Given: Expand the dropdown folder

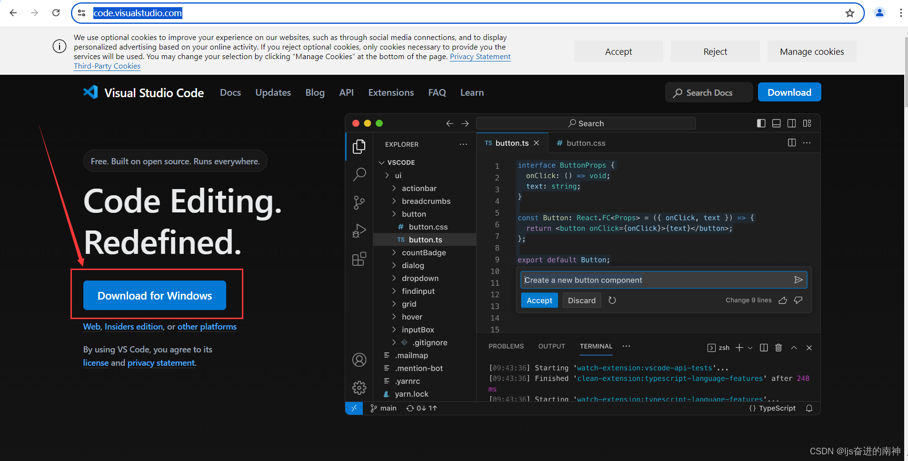Looking at the screenshot, I should tap(394, 278).
